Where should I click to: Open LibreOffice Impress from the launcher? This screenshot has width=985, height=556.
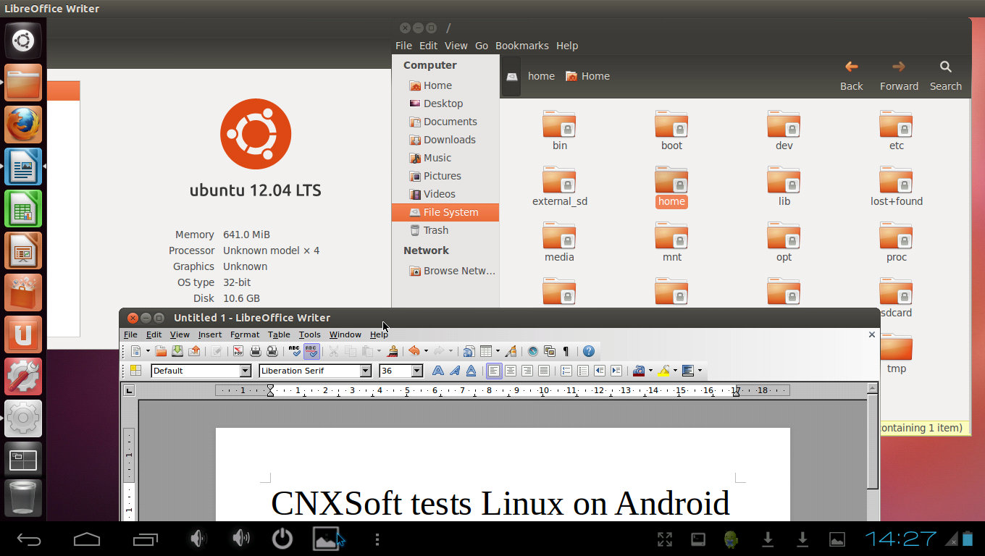(x=23, y=250)
